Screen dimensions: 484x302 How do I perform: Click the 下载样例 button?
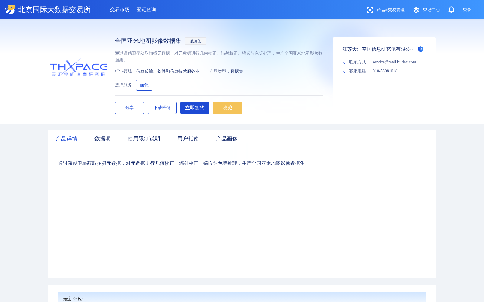pos(162,108)
